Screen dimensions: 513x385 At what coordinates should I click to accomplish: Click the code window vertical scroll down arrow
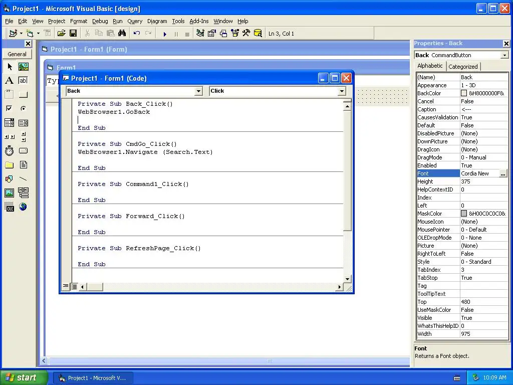(x=347, y=279)
